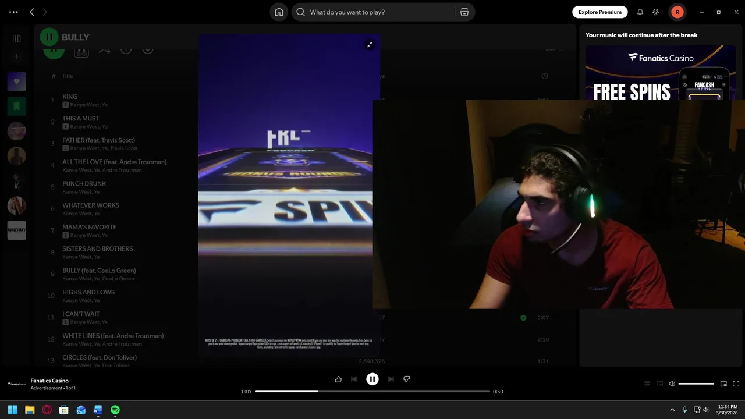Open the Fanatics Casino Free Spins ad banner

(x=661, y=73)
